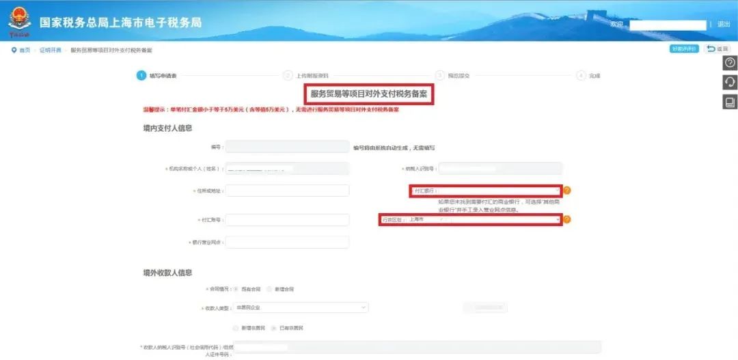Image resolution: width=738 pixels, height=360 pixels.
Task: Click the 机构名称或个人(姓名) field
Action: (x=288, y=169)
